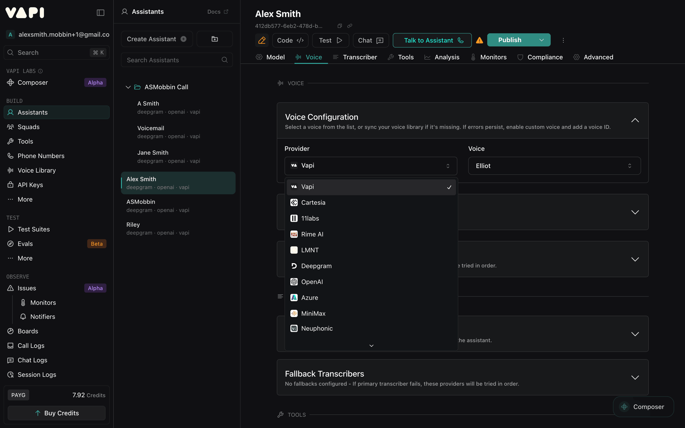Switch to the Analysis tab
The height and width of the screenshot is (428, 685).
pyautogui.click(x=442, y=57)
